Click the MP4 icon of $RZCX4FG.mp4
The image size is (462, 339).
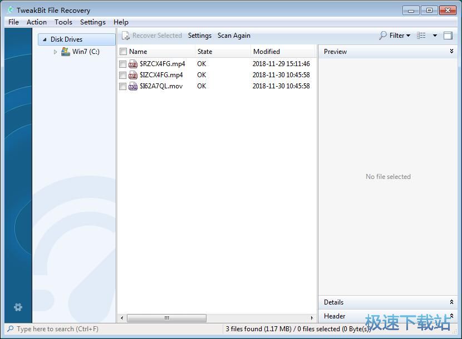click(133, 64)
